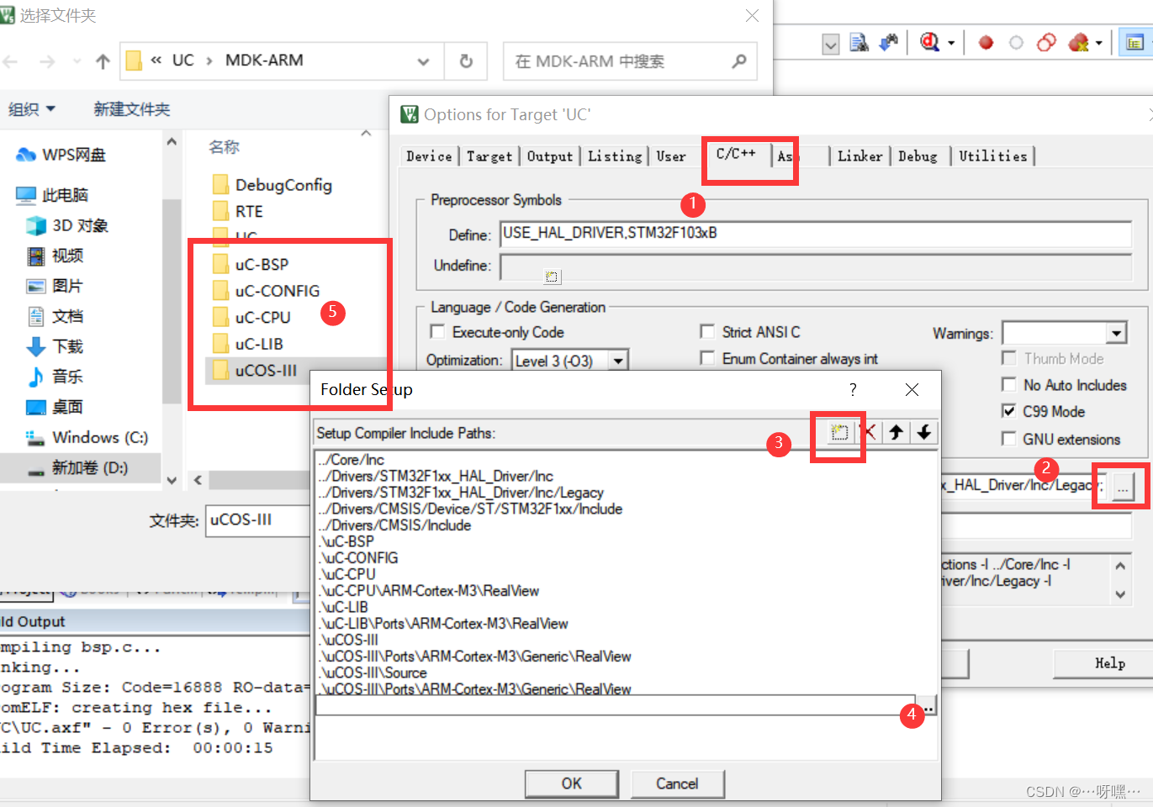Click Cancel in Folder Setup dialog
This screenshot has width=1153, height=807.
(x=677, y=783)
